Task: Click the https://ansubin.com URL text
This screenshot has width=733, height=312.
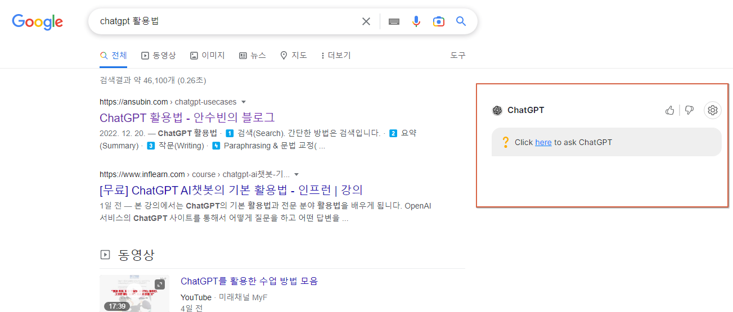Action: pyautogui.click(x=134, y=102)
